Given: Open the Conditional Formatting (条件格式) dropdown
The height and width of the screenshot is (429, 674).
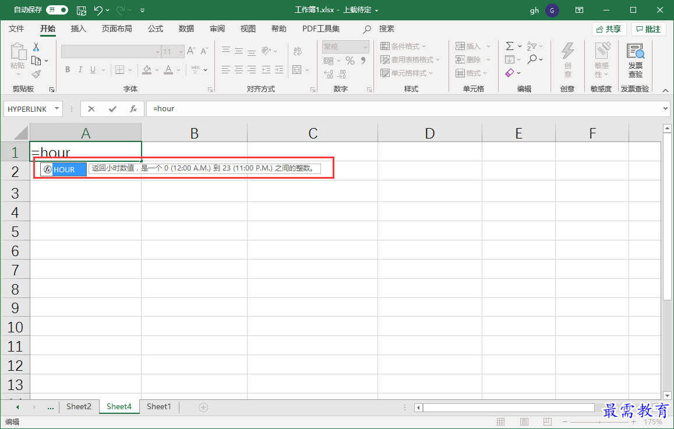Looking at the screenshot, I should pyautogui.click(x=403, y=46).
